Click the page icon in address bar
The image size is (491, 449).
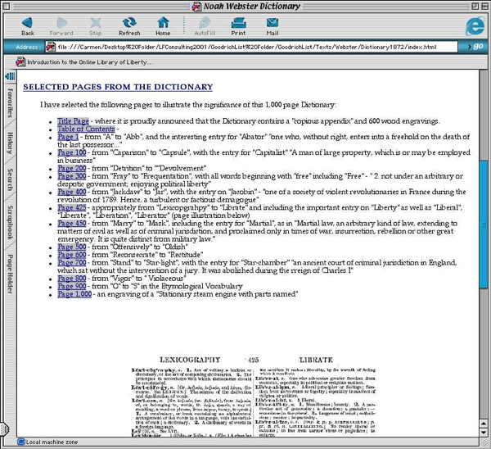tap(51, 47)
